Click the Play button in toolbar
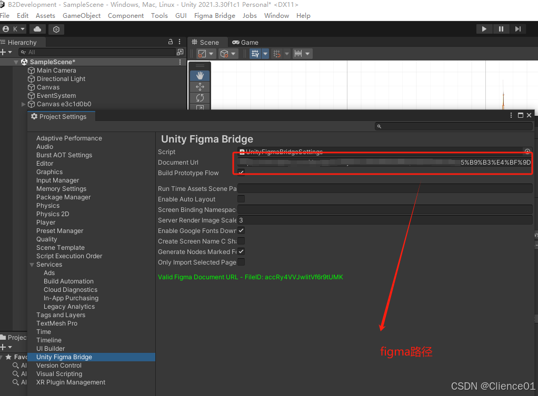This screenshot has width=538, height=396. click(484, 29)
